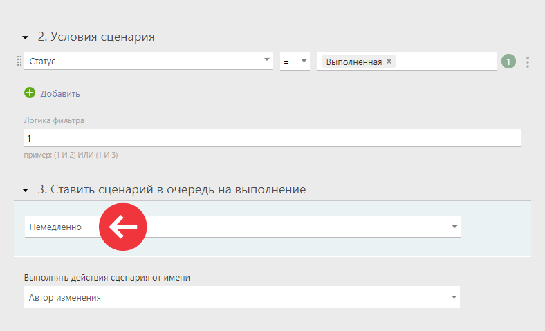Screen dimensions: 545x331
Task: Click heading 3. Ставить сценарий в очередь на выполнение
Action: (172, 189)
